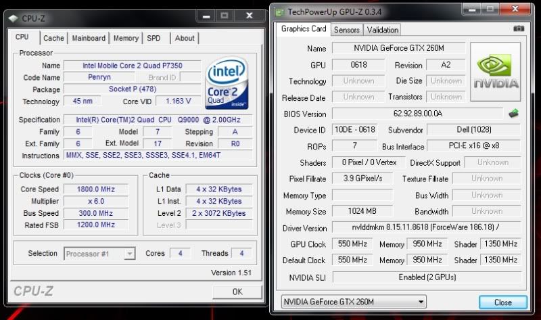
Task: Minimize the CPU-Z window
Action: click(206, 16)
